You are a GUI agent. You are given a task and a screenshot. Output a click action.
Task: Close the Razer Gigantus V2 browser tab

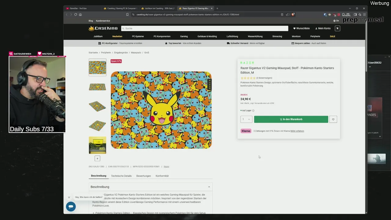pyautogui.click(x=212, y=8)
